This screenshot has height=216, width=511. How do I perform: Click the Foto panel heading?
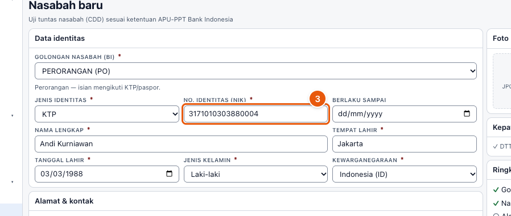click(x=501, y=39)
